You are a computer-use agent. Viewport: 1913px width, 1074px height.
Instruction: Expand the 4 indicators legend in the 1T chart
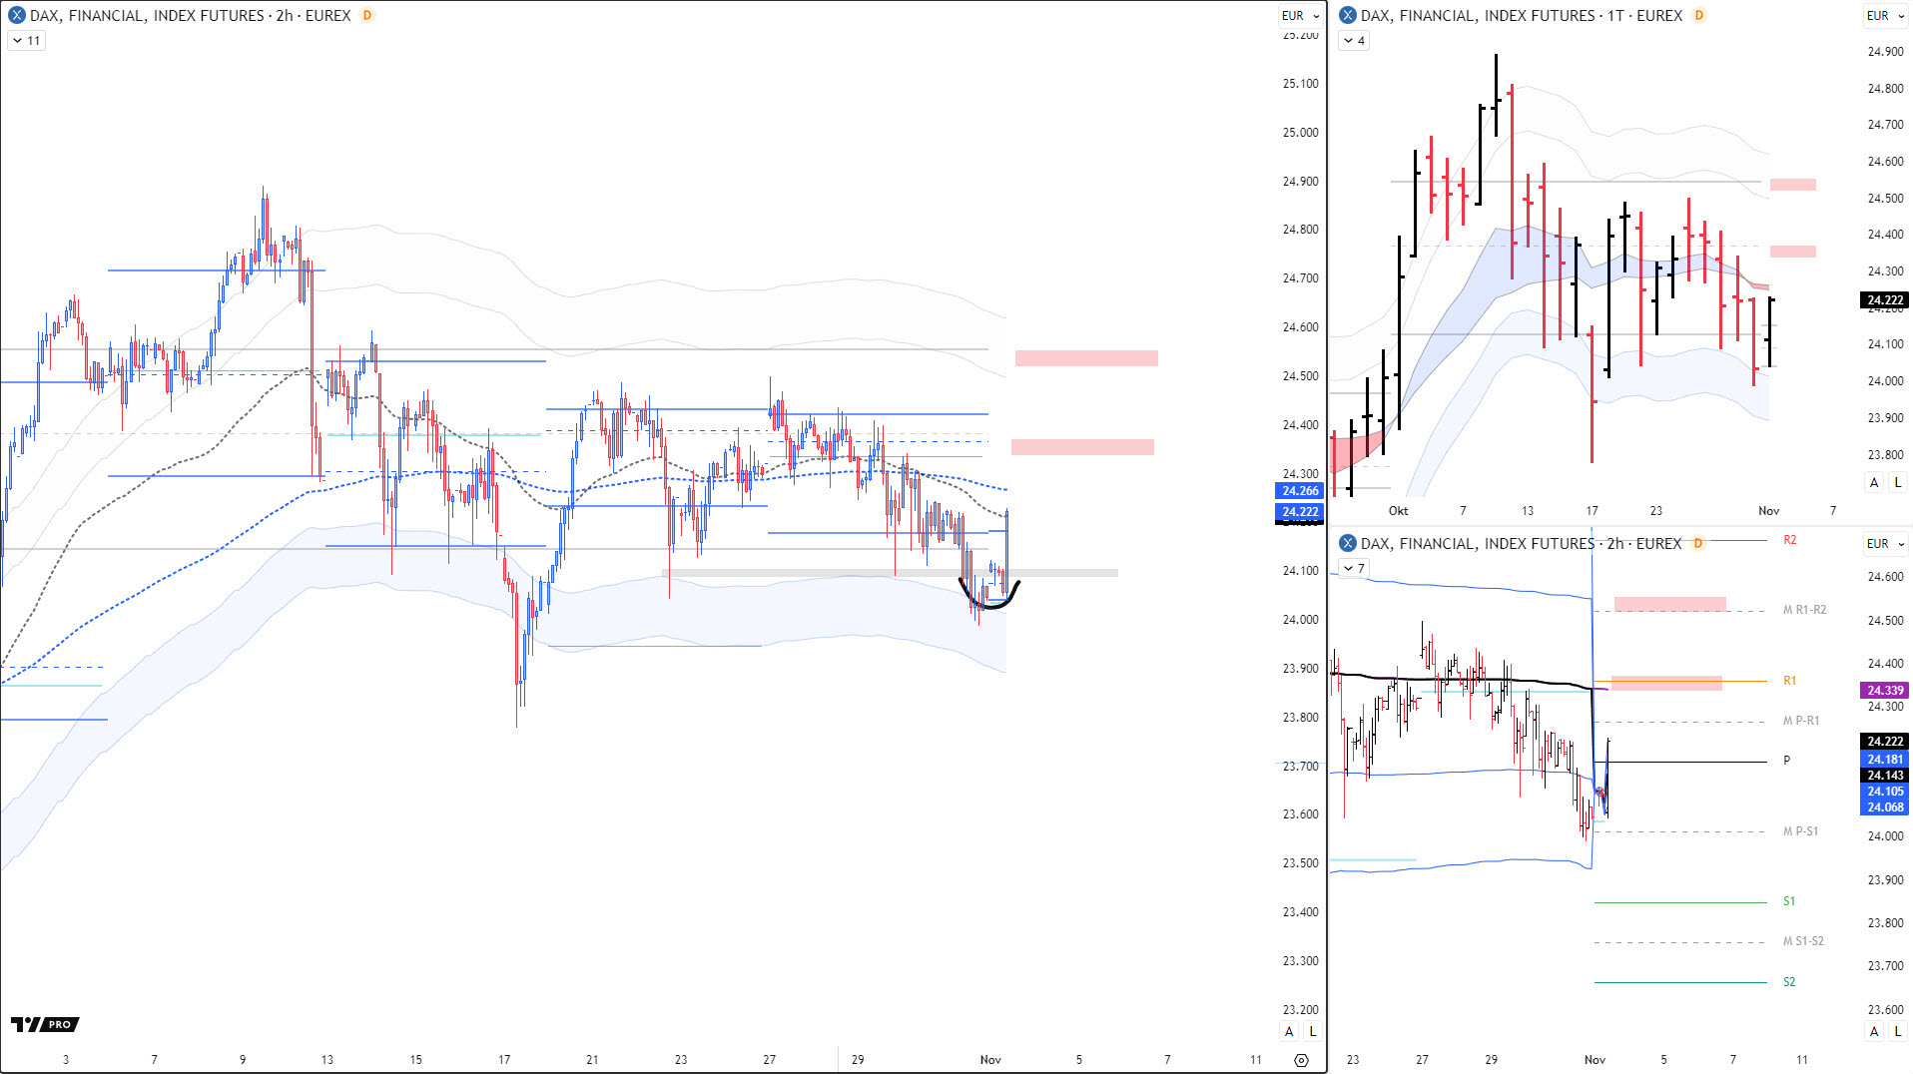[1354, 41]
